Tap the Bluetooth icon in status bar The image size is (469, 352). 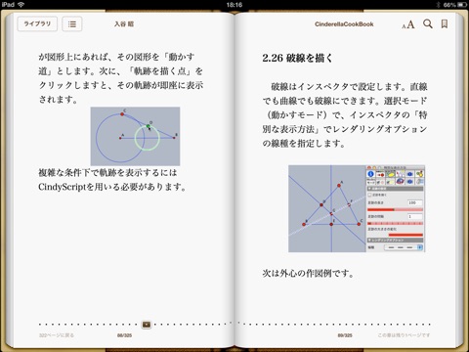(438, 5)
